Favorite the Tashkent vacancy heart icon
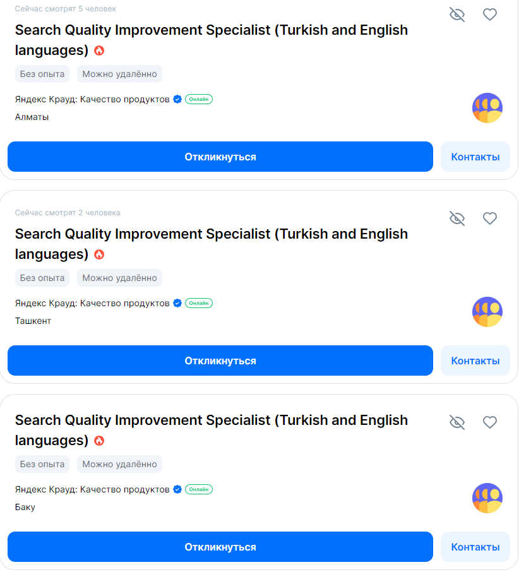Viewport: 519px width, 572px height. click(x=490, y=218)
